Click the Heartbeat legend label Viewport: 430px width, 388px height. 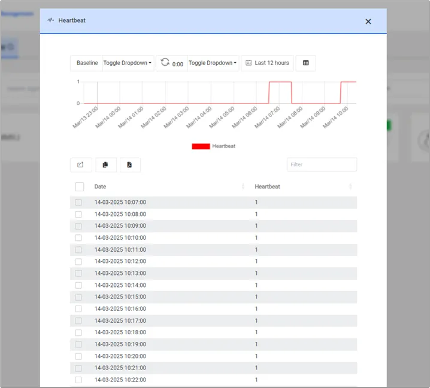[x=223, y=146]
